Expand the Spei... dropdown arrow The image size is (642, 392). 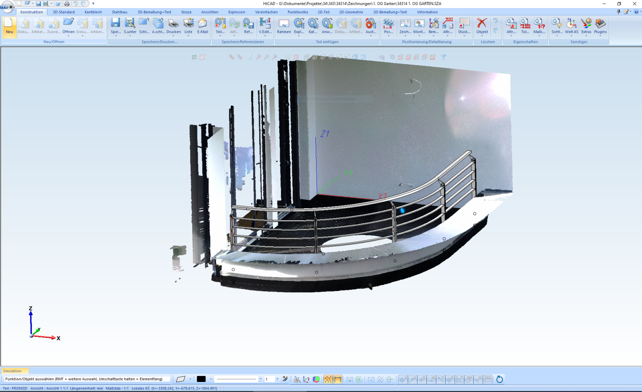point(116,36)
